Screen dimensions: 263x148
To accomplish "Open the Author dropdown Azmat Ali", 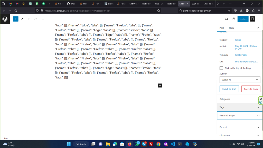I will [x=240, y=80].
